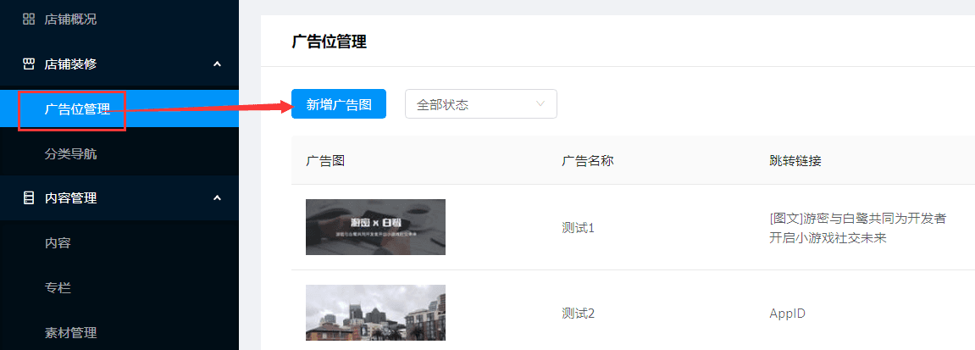Select 广告位管理 in the sidebar
975x350 pixels.
pyautogui.click(x=77, y=108)
